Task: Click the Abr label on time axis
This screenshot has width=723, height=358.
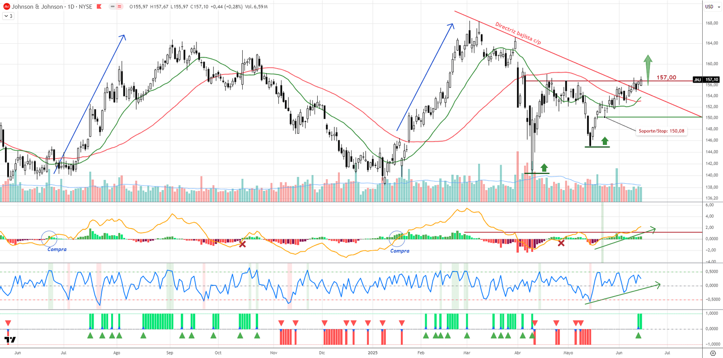Action: (517, 353)
